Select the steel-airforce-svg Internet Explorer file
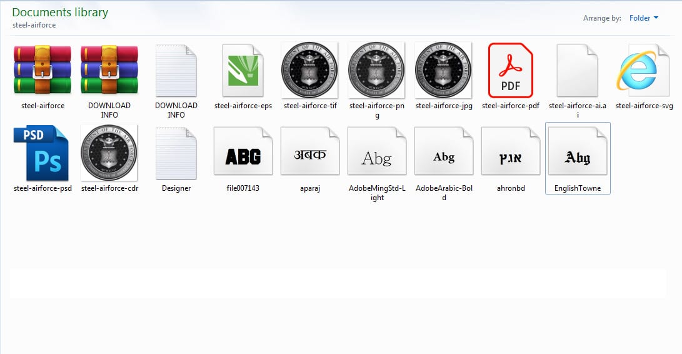This screenshot has height=354, width=682. pos(644,70)
